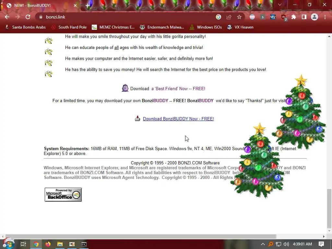The width and height of the screenshot is (332, 249).
Task: Open the South Hard Pole bookmark
Action: (69, 27)
